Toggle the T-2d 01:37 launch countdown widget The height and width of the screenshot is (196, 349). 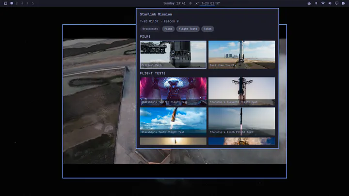[210, 3]
